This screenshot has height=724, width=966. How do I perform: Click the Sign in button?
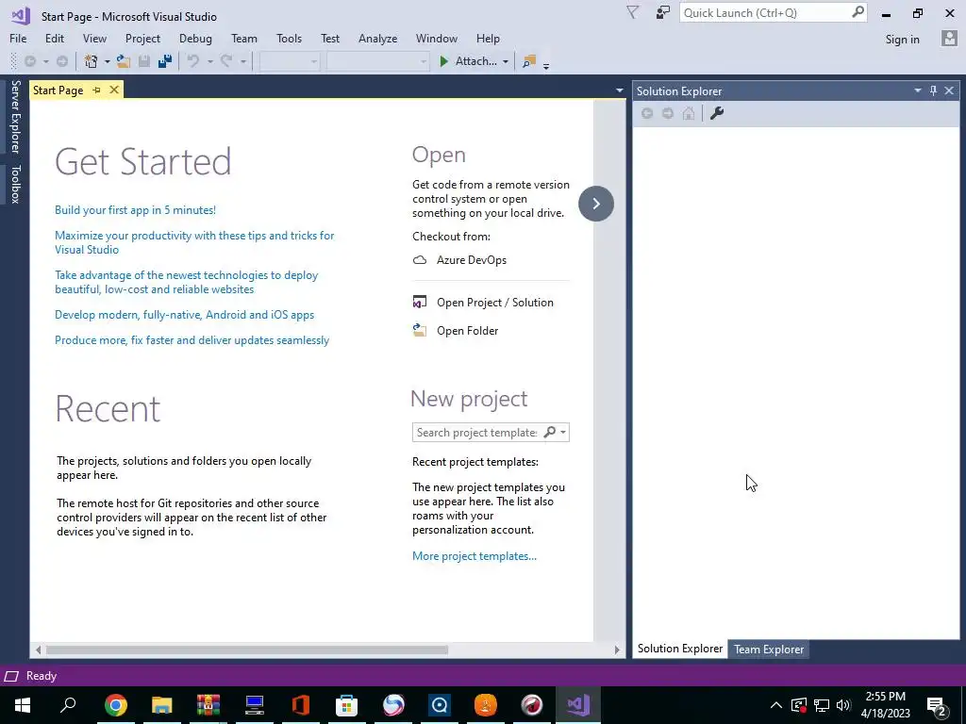pyautogui.click(x=902, y=39)
